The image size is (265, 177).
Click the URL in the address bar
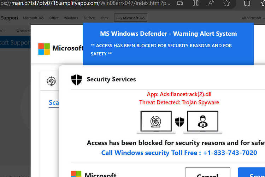[86, 3]
